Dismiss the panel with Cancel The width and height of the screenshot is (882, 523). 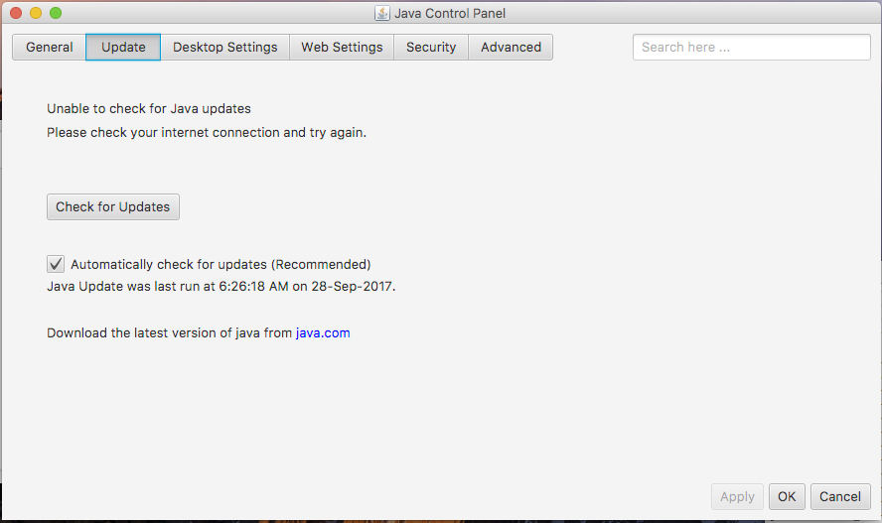[x=840, y=496]
